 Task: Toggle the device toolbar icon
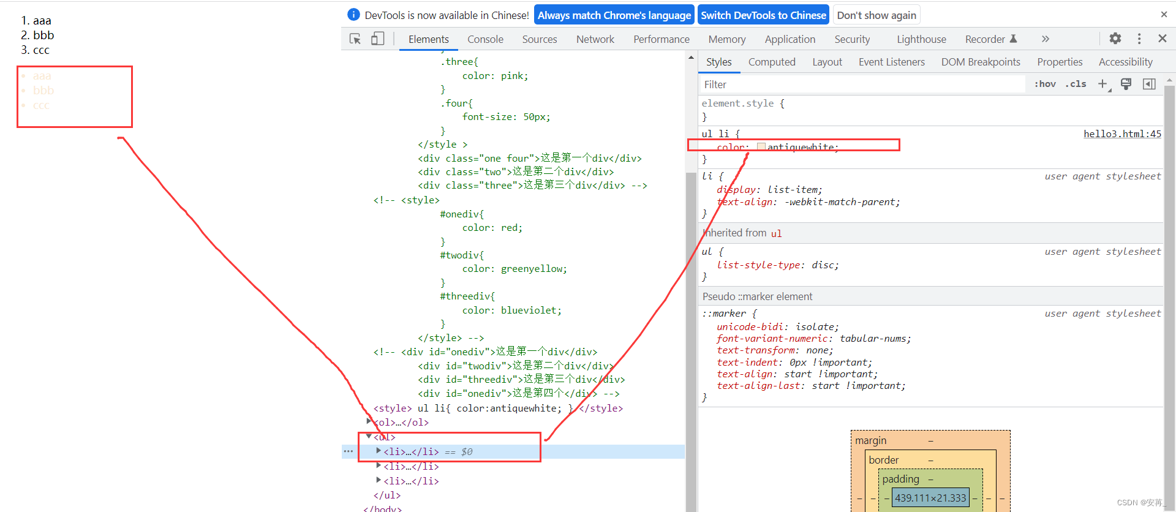377,39
